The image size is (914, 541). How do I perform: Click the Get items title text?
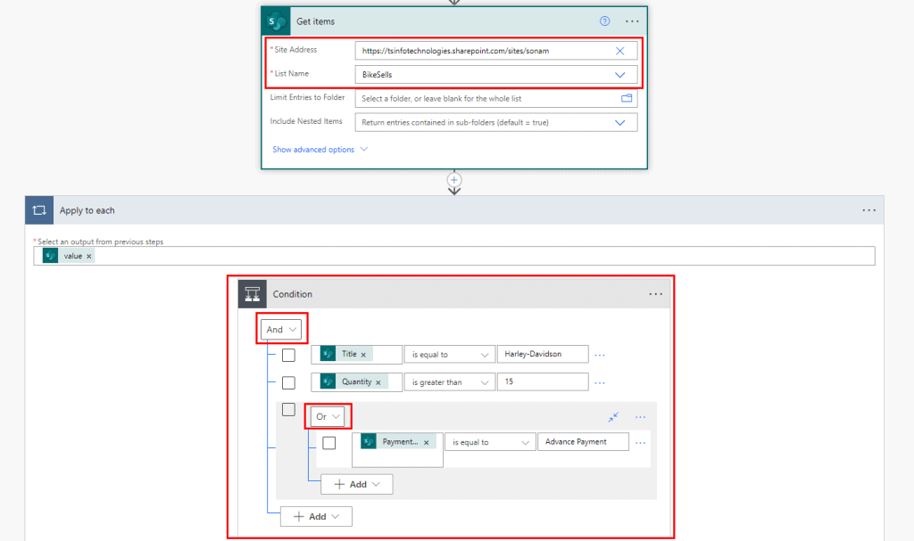click(x=315, y=21)
